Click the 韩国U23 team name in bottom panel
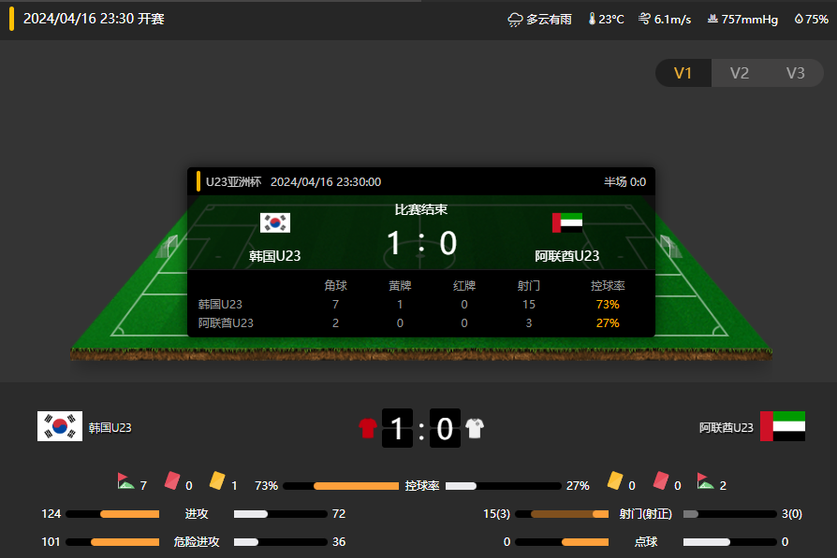This screenshot has width=837, height=558. point(110,427)
